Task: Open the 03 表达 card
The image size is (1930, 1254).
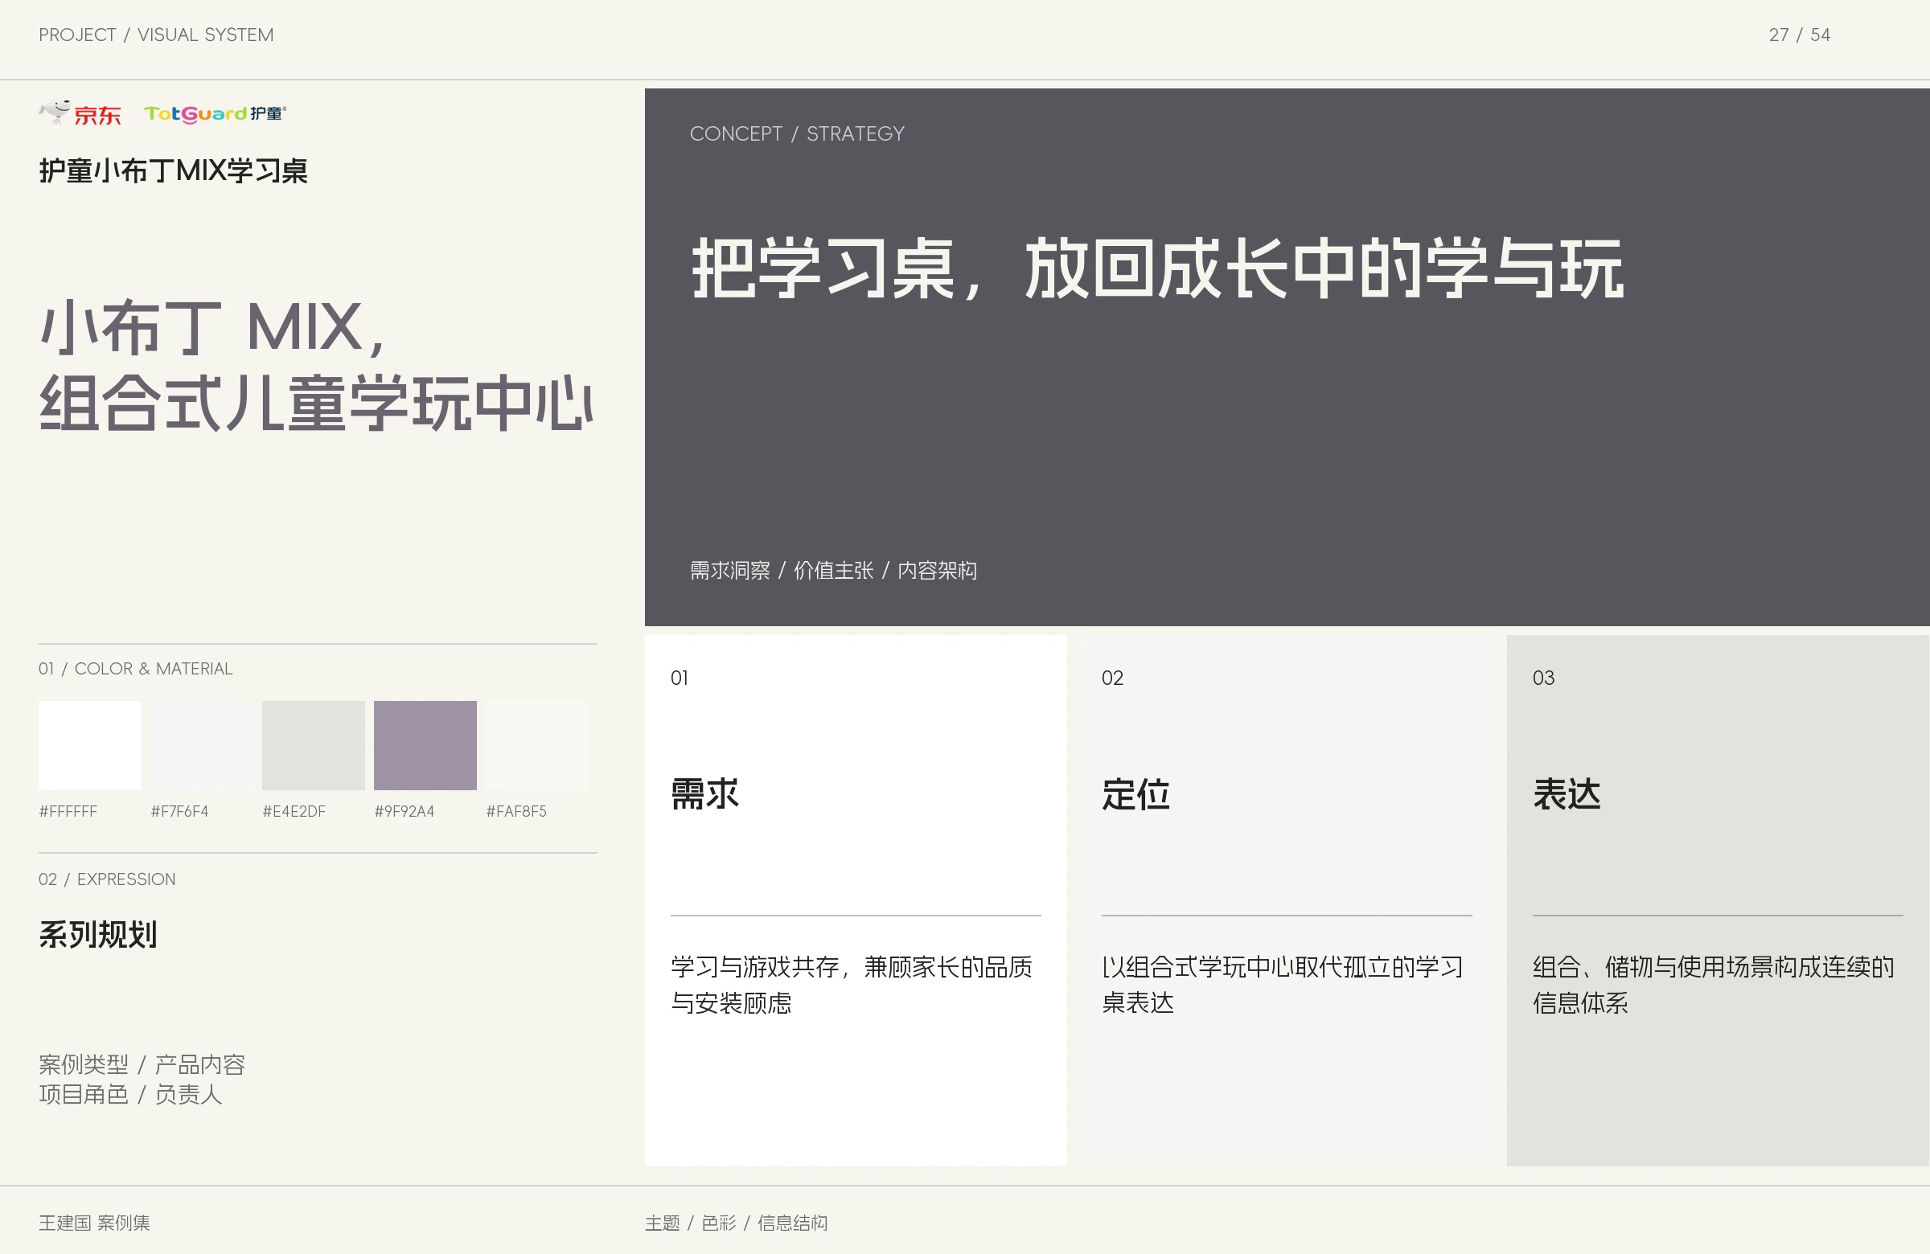Action: point(1718,900)
